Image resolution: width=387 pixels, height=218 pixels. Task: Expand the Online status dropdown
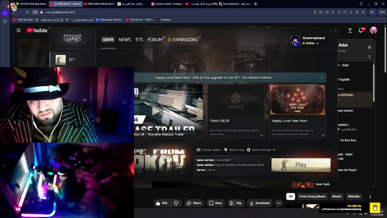click(311, 43)
